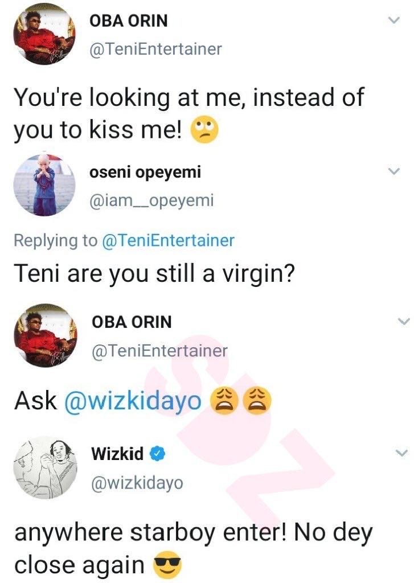The image size is (414, 583).
Task: Click the verified badge beside Wizkid's name
Action: pos(157,454)
